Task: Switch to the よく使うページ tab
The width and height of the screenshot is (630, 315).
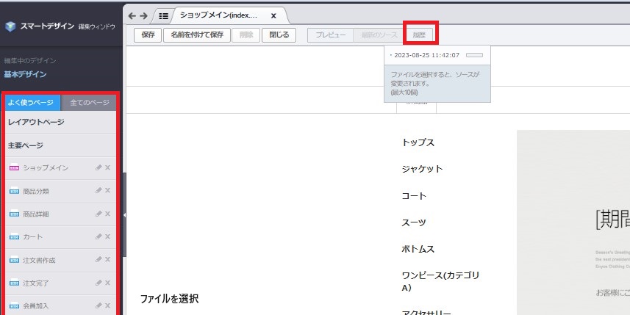Action: pyautogui.click(x=32, y=103)
